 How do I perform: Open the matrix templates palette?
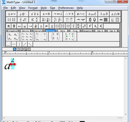click(x=104, y=20)
